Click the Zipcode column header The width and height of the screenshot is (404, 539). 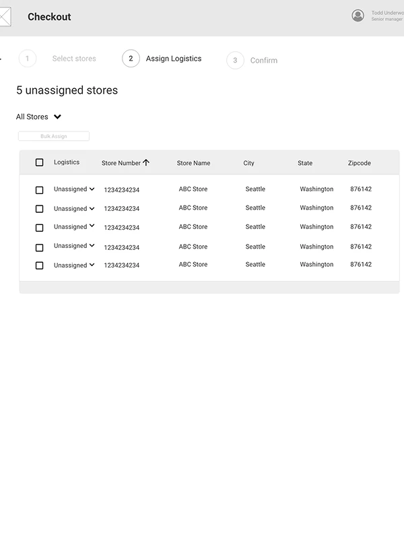[x=360, y=163]
